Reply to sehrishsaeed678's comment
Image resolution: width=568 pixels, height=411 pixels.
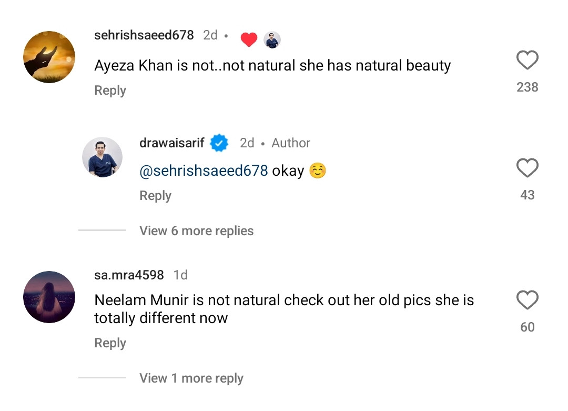[110, 91]
